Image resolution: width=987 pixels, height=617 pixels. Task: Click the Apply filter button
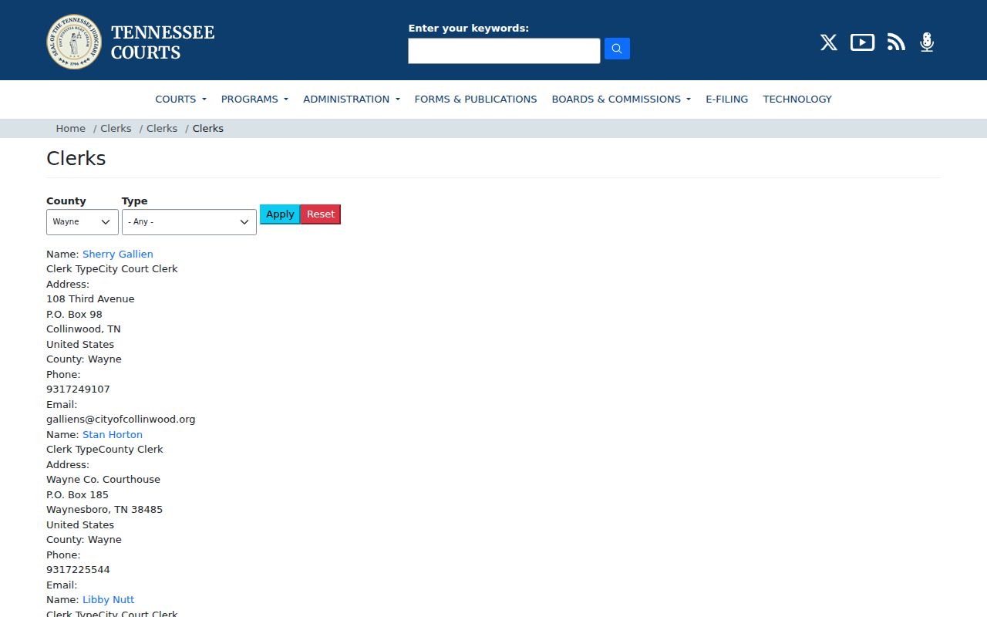coord(280,214)
